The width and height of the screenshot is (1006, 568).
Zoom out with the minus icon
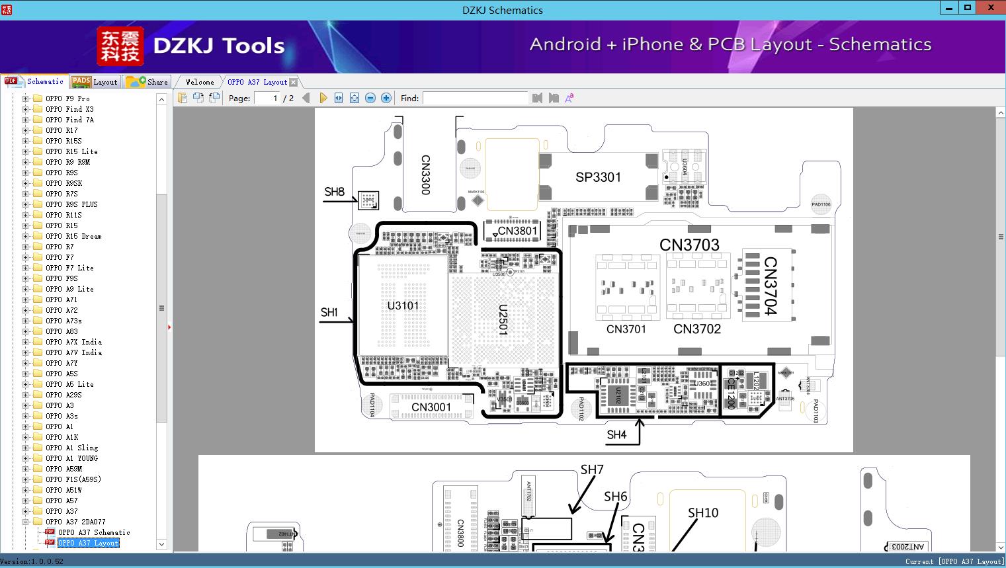(x=370, y=98)
